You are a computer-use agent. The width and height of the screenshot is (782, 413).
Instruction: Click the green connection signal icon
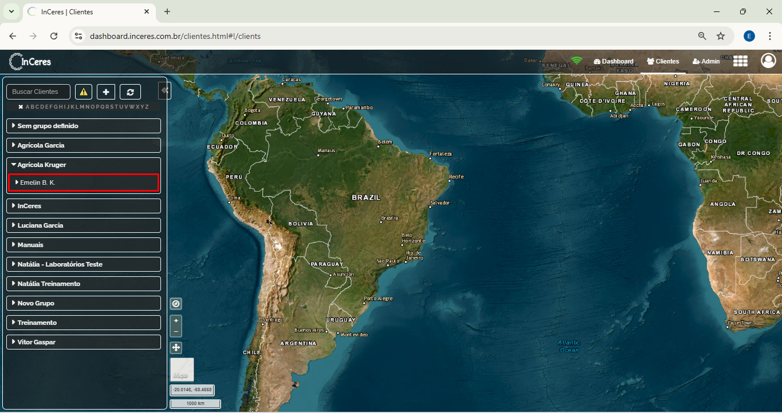(576, 61)
